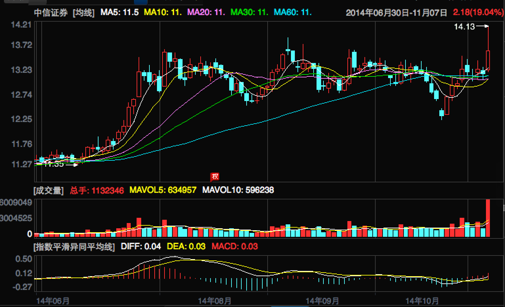Viewport: 505px width, 307px height.
Task: Click the tallest red volume bar
Action: [488, 218]
